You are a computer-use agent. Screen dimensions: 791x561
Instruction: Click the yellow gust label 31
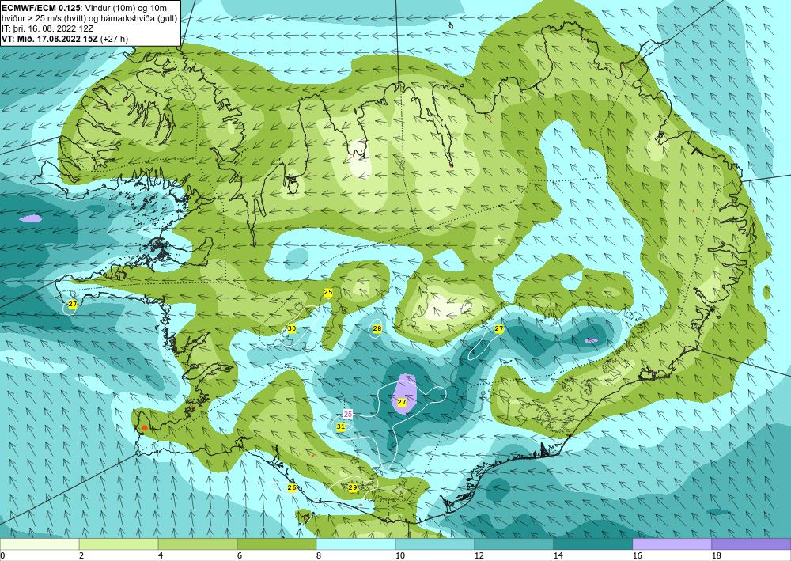[x=340, y=426]
